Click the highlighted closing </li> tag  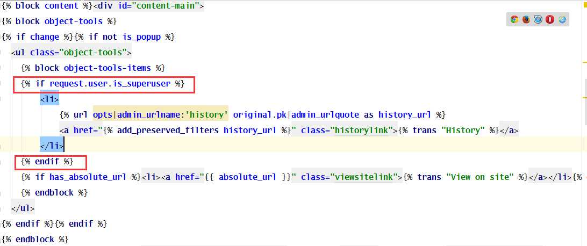point(52,146)
